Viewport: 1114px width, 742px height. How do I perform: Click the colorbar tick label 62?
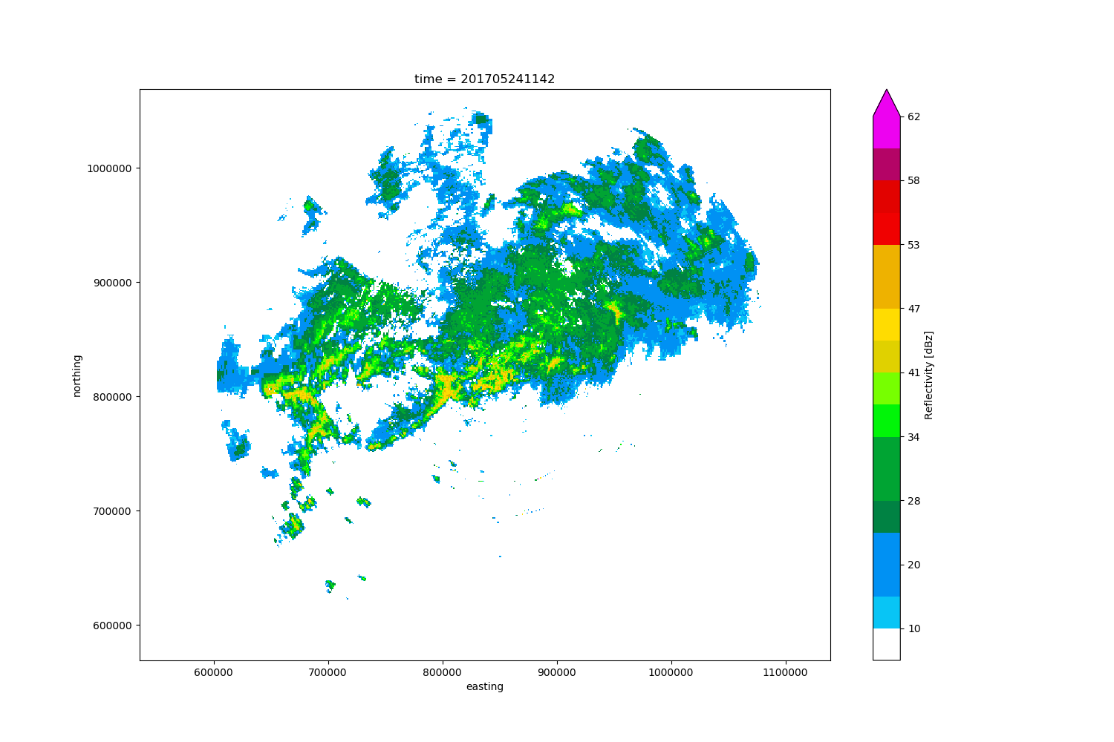pos(914,116)
